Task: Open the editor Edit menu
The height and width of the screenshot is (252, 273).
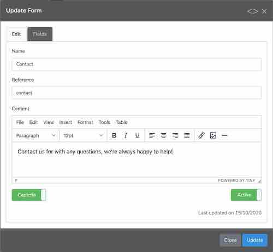Action: click(33, 122)
